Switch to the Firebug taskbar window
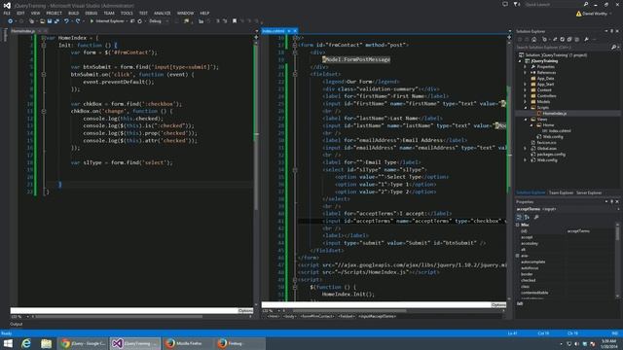 (240, 343)
